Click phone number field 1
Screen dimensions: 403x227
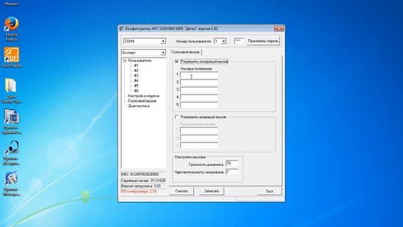(199, 74)
